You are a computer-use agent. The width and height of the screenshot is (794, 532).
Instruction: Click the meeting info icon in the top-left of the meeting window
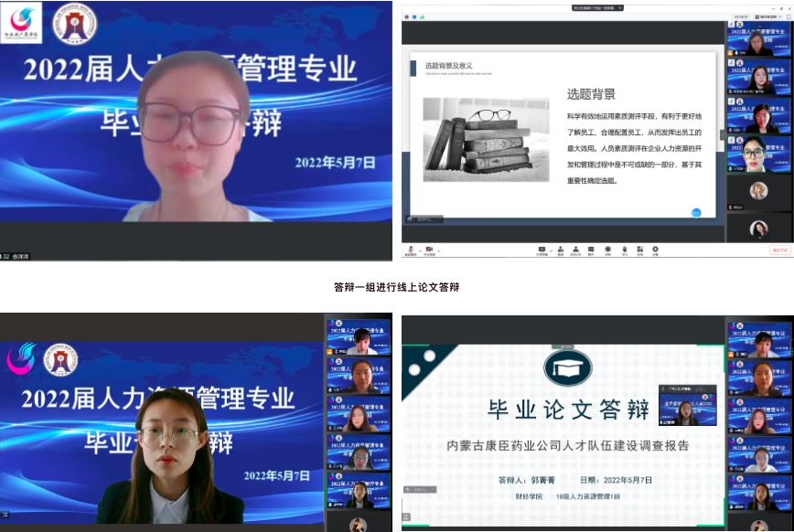pos(407,16)
